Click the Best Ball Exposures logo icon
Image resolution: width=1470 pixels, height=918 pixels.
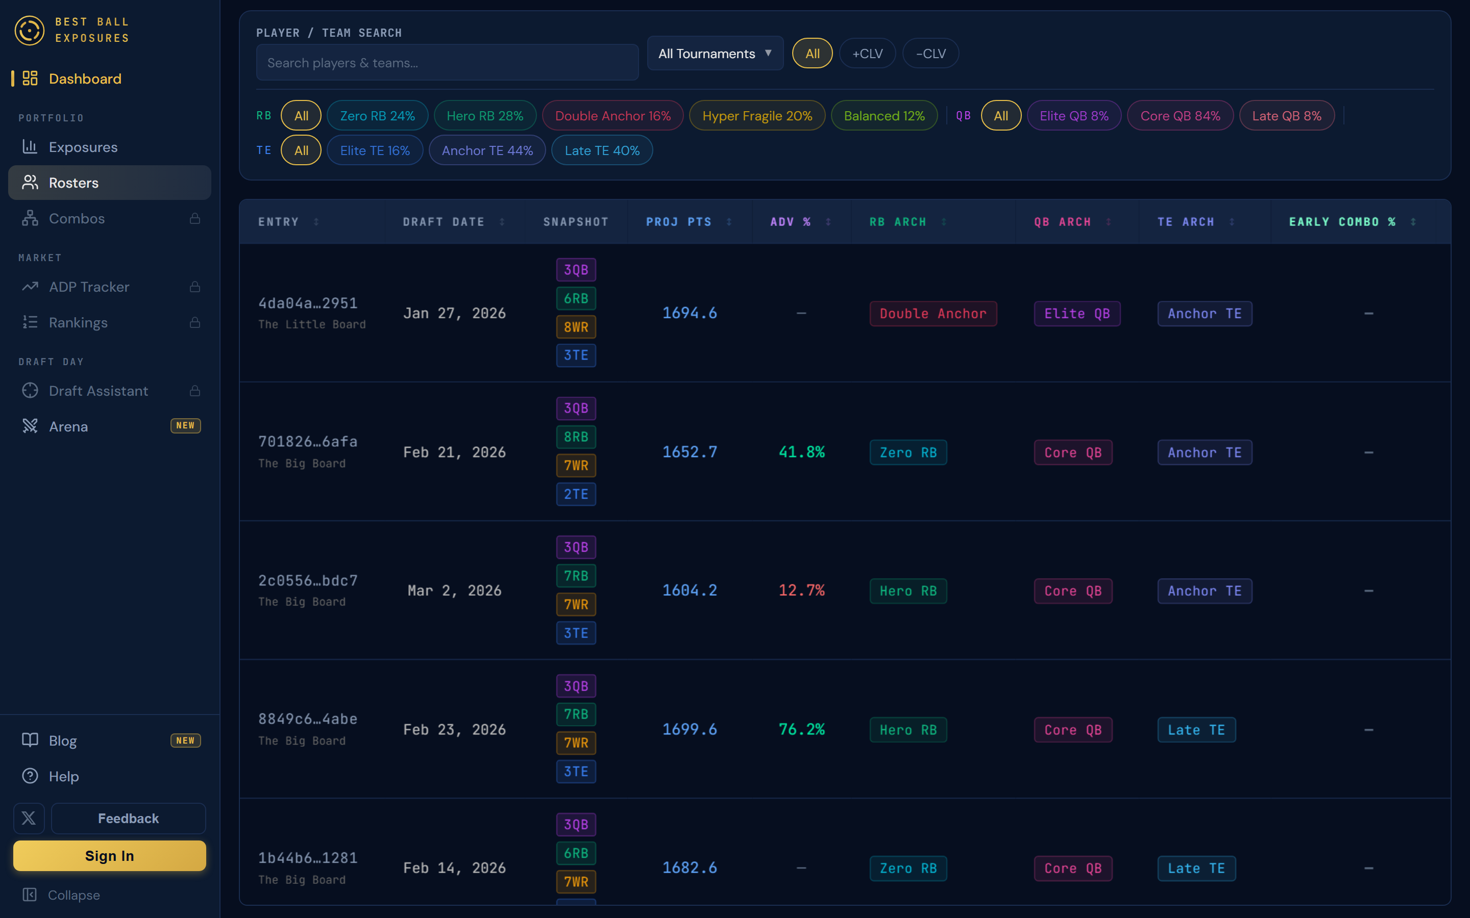tap(30, 31)
